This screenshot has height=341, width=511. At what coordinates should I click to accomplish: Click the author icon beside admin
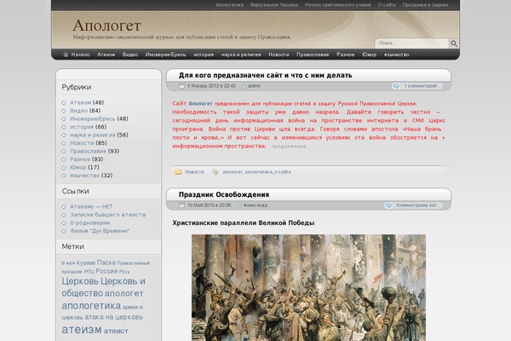coord(244,86)
